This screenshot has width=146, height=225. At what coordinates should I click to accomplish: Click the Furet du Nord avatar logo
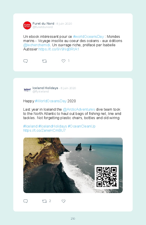tap(27, 25)
